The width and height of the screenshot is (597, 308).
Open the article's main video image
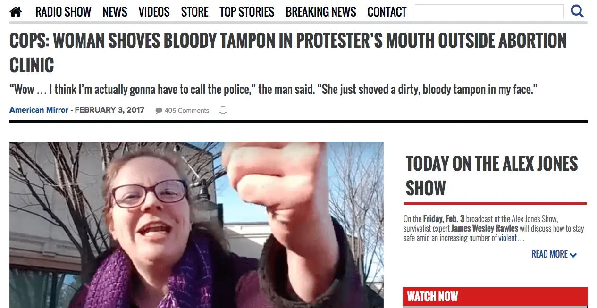pos(196,225)
